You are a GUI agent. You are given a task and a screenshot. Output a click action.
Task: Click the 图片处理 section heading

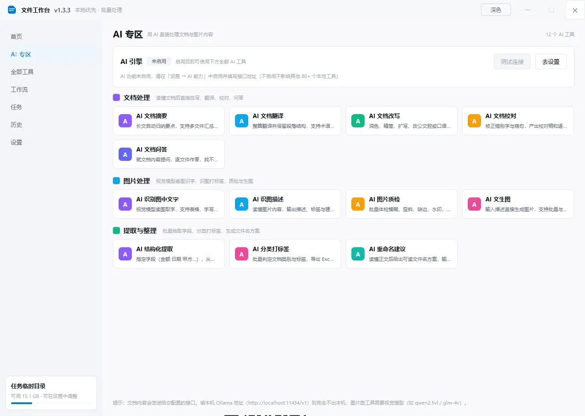[137, 181]
